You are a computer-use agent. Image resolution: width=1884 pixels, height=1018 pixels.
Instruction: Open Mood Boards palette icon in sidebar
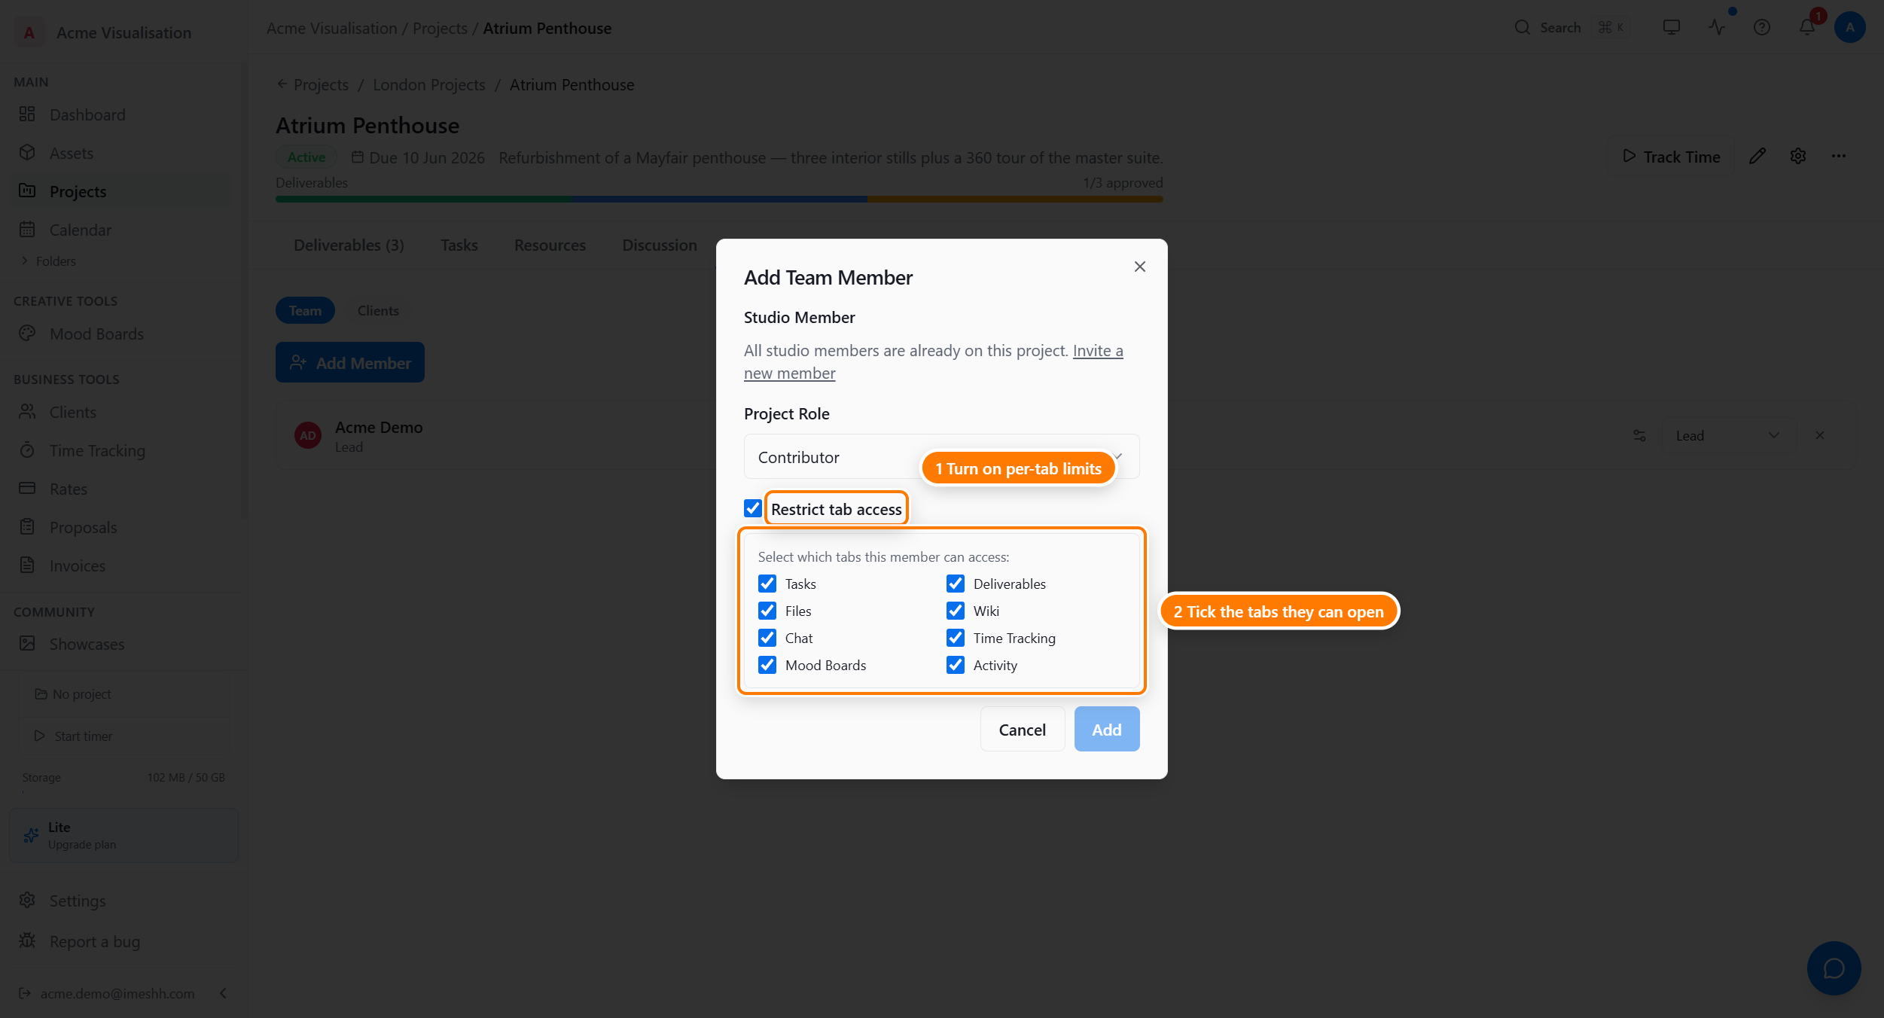[x=27, y=333]
